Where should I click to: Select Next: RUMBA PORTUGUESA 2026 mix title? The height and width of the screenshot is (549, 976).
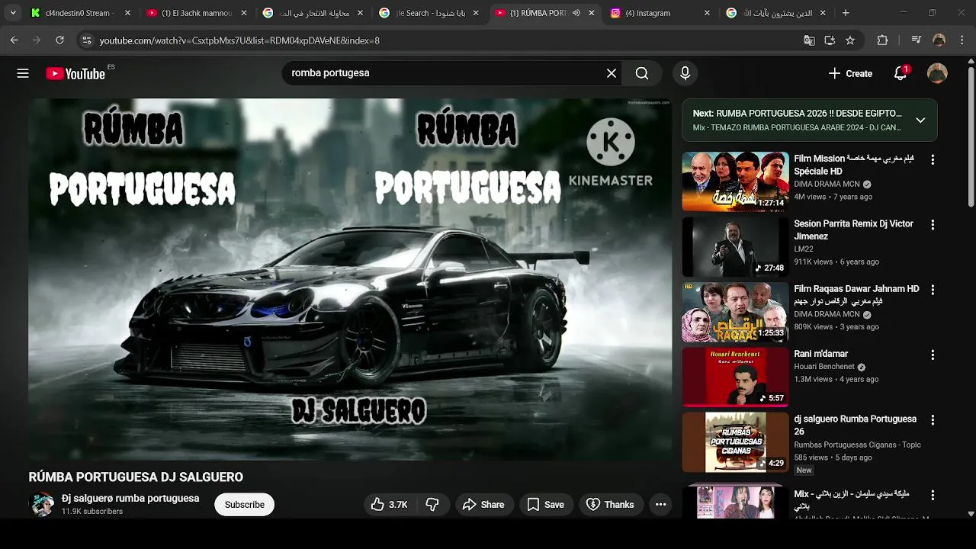[x=798, y=113]
